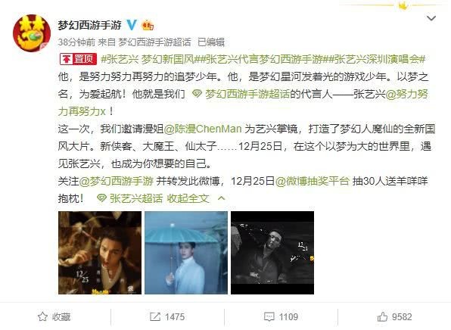The width and height of the screenshot is (451, 330).
Task: Click the repost share icon 1475
Action: [155, 317]
